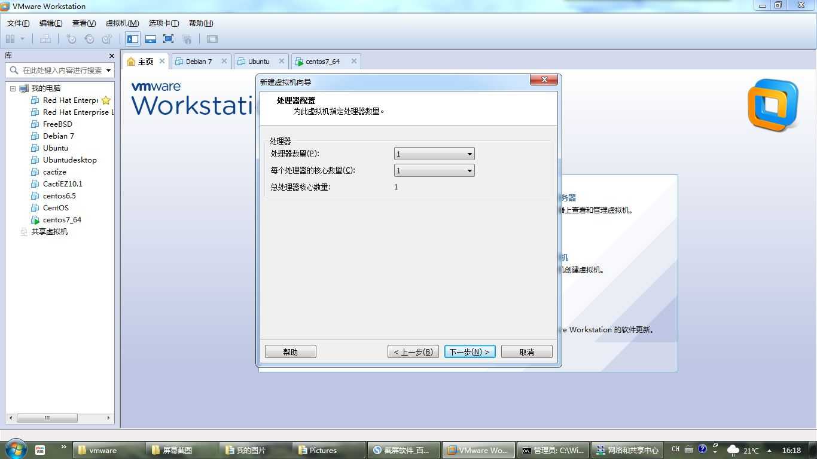Close the centos7_64 tab
The height and width of the screenshot is (459, 817).
coord(354,61)
